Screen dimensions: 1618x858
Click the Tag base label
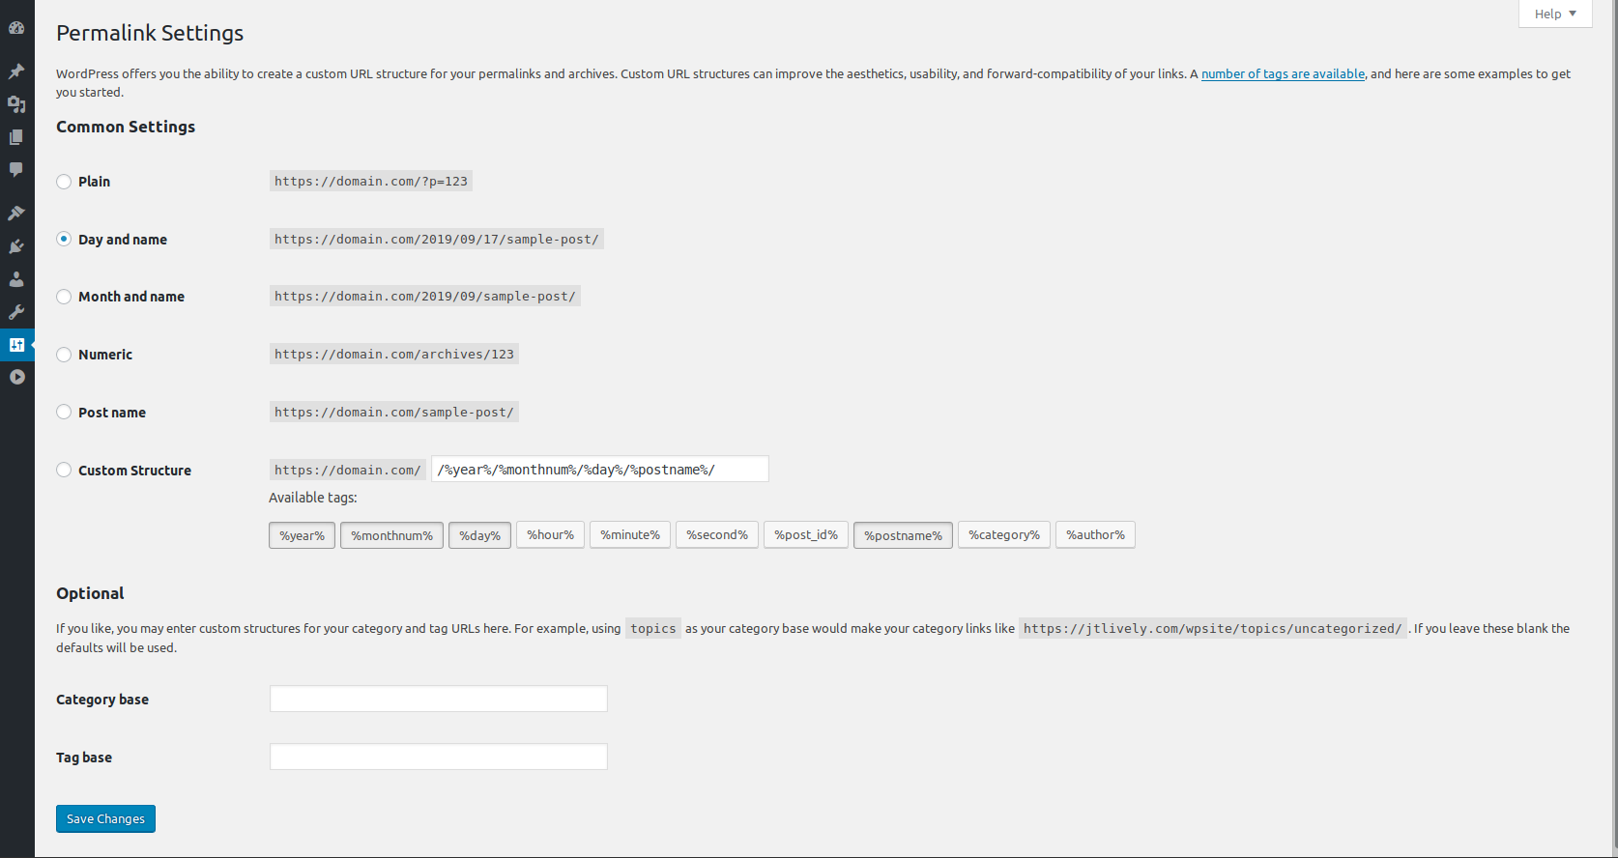(84, 758)
